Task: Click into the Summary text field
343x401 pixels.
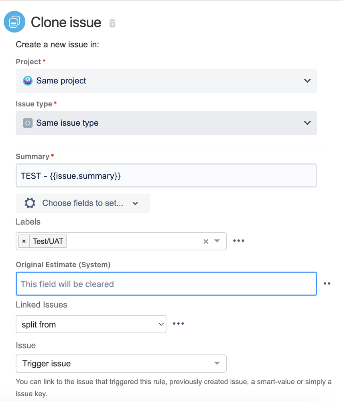Action: click(166, 175)
